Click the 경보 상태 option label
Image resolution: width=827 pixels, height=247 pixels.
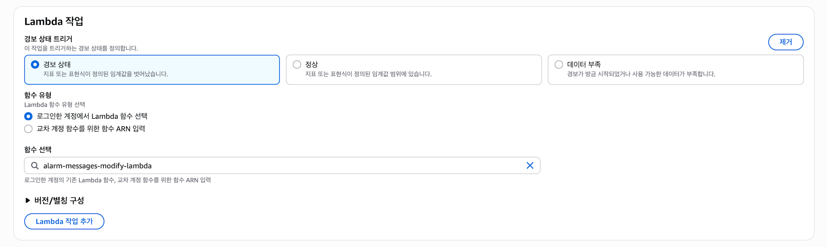(x=57, y=65)
